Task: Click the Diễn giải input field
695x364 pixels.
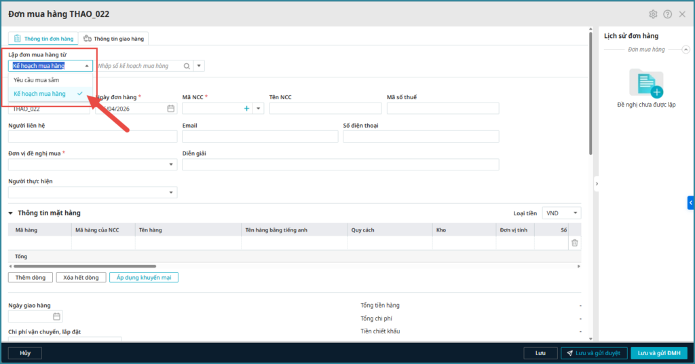Action: click(340, 164)
